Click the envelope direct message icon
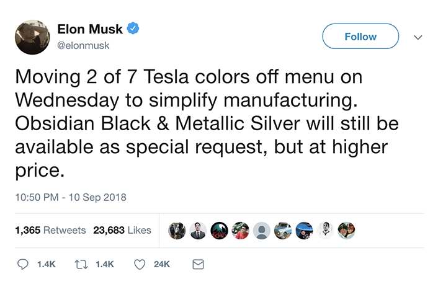The width and height of the screenshot is (438, 292). [x=197, y=264]
